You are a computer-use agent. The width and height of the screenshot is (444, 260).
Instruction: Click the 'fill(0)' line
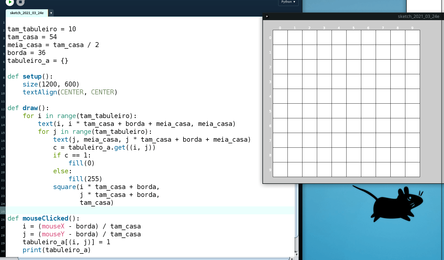pyautogui.click(x=81, y=163)
